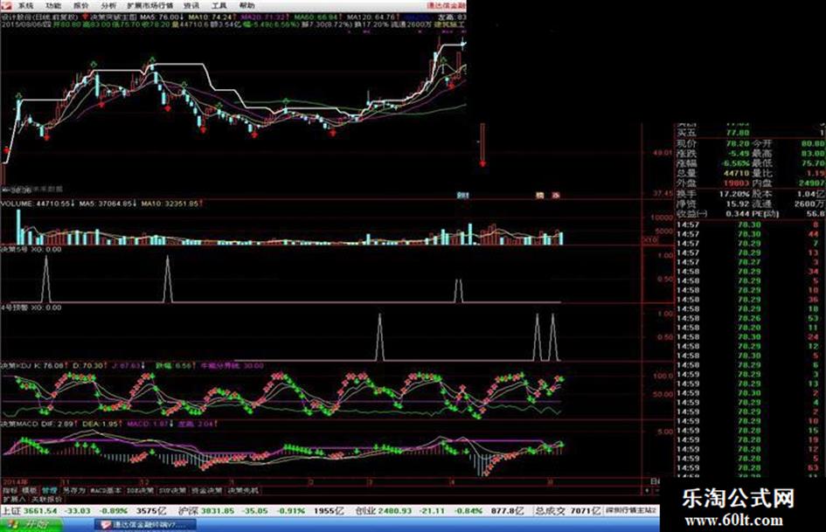The image size is (826, 532).
Task: Click the yellow marker icon below main chart
Action: coord(539,195)
